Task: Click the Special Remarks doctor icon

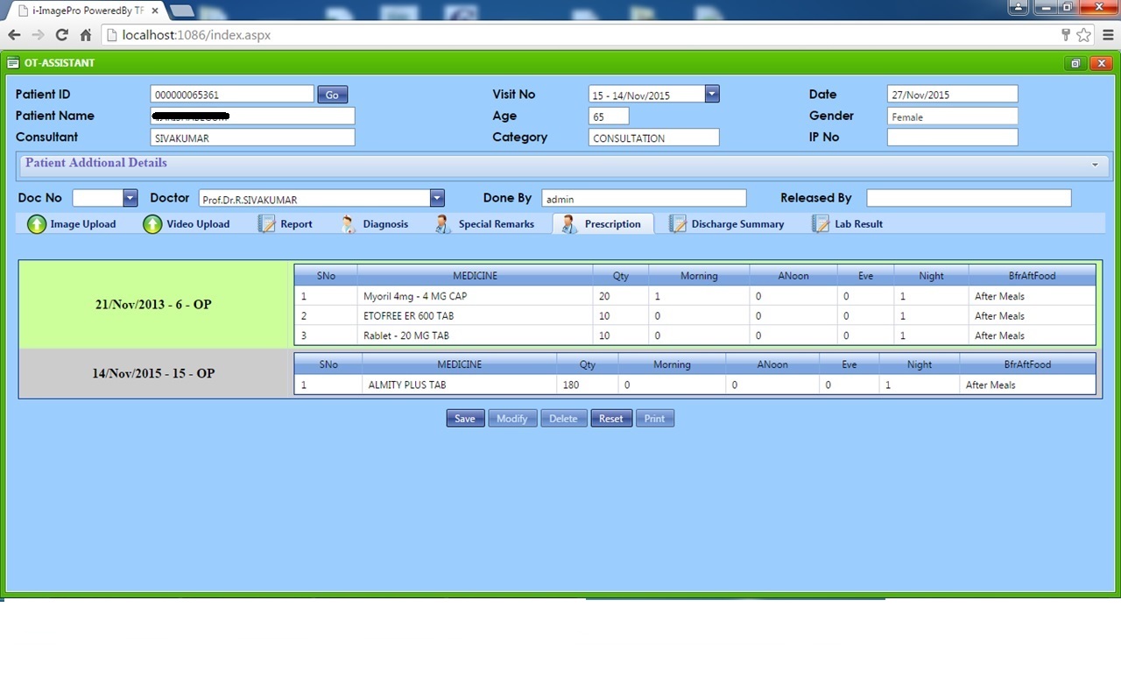Action: pos(443,224)
